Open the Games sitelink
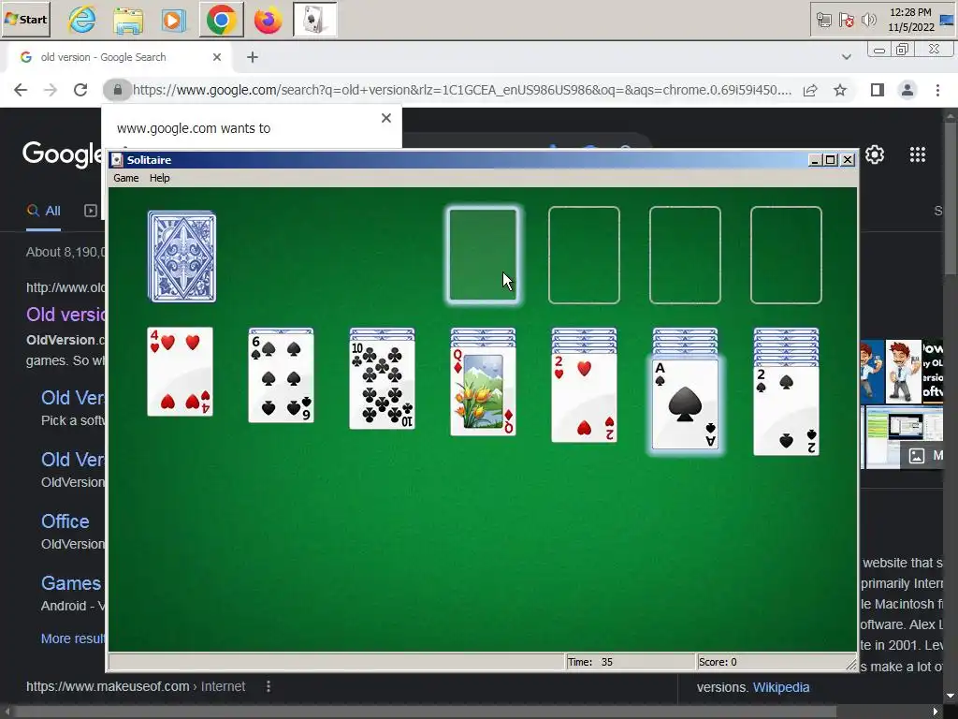Viewport: 958px width, 719px height. (x=71, y=583)
